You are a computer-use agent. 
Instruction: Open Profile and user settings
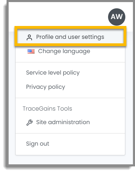[x=70, y=37]
